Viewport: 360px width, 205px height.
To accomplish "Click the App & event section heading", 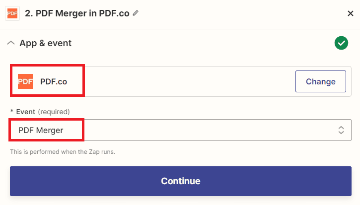I will click(45, 43).
